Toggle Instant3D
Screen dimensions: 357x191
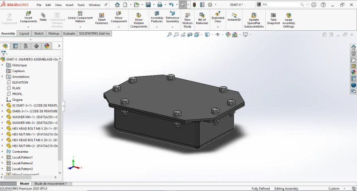(234, 17)
